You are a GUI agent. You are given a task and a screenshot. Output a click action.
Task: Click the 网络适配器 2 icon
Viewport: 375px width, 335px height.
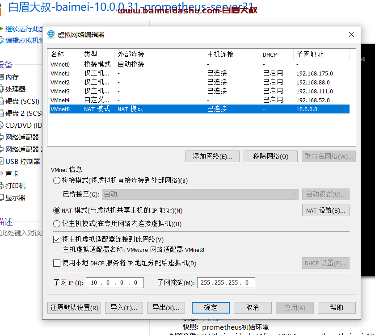coord(2,149)
